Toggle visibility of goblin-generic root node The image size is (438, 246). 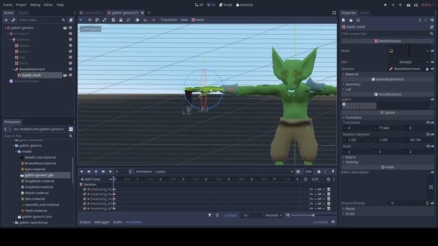[70, 27]
